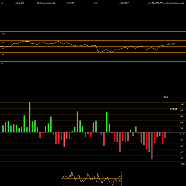
Task: Click the RSI value 54.82 label
Action: tap(171, 44)
